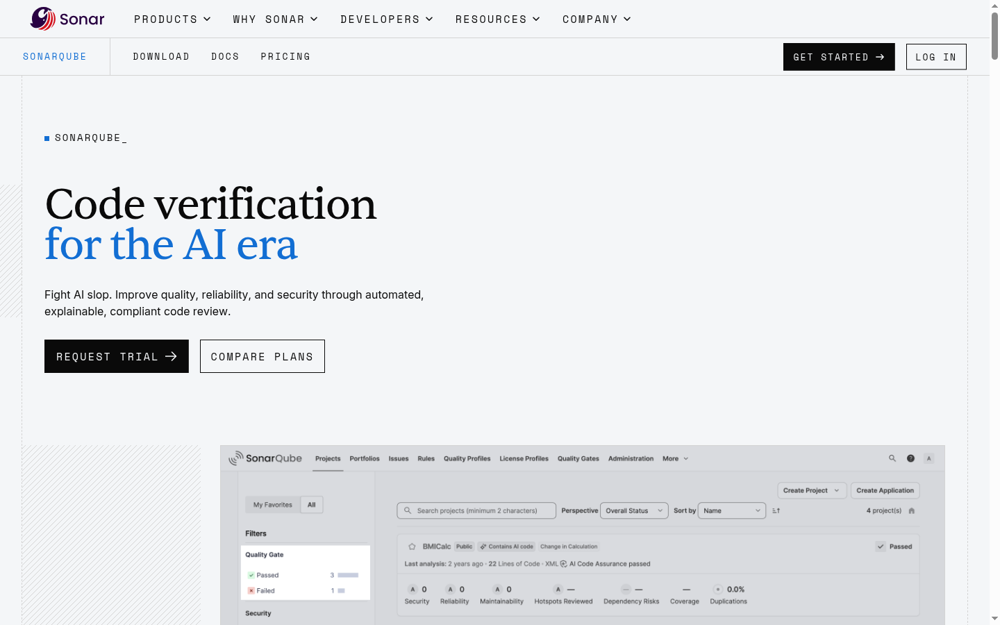This screenshot has height=625, width=1000.
Task: Click the Duplications 0.0% indicator
Action: [729, 590]
